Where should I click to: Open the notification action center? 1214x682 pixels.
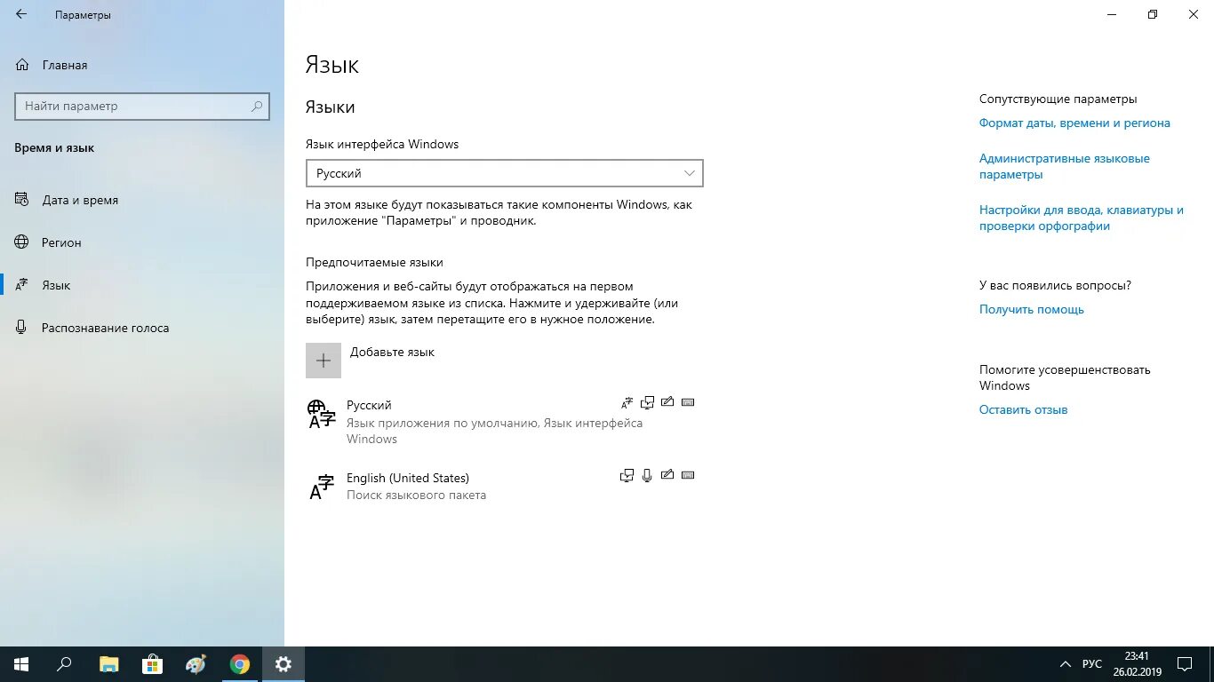point(1185,664)
